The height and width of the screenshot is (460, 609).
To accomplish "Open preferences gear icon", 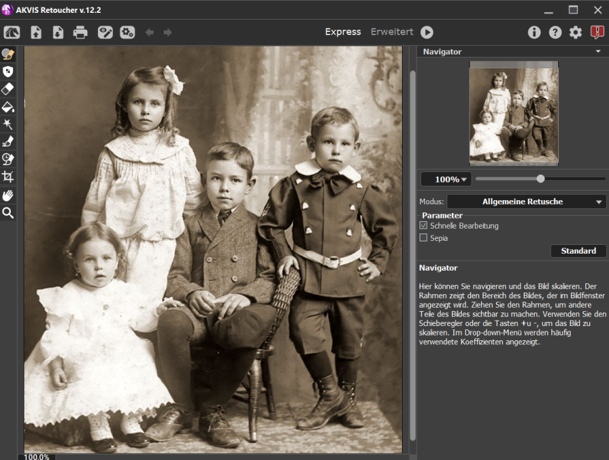I will (576, 32).
